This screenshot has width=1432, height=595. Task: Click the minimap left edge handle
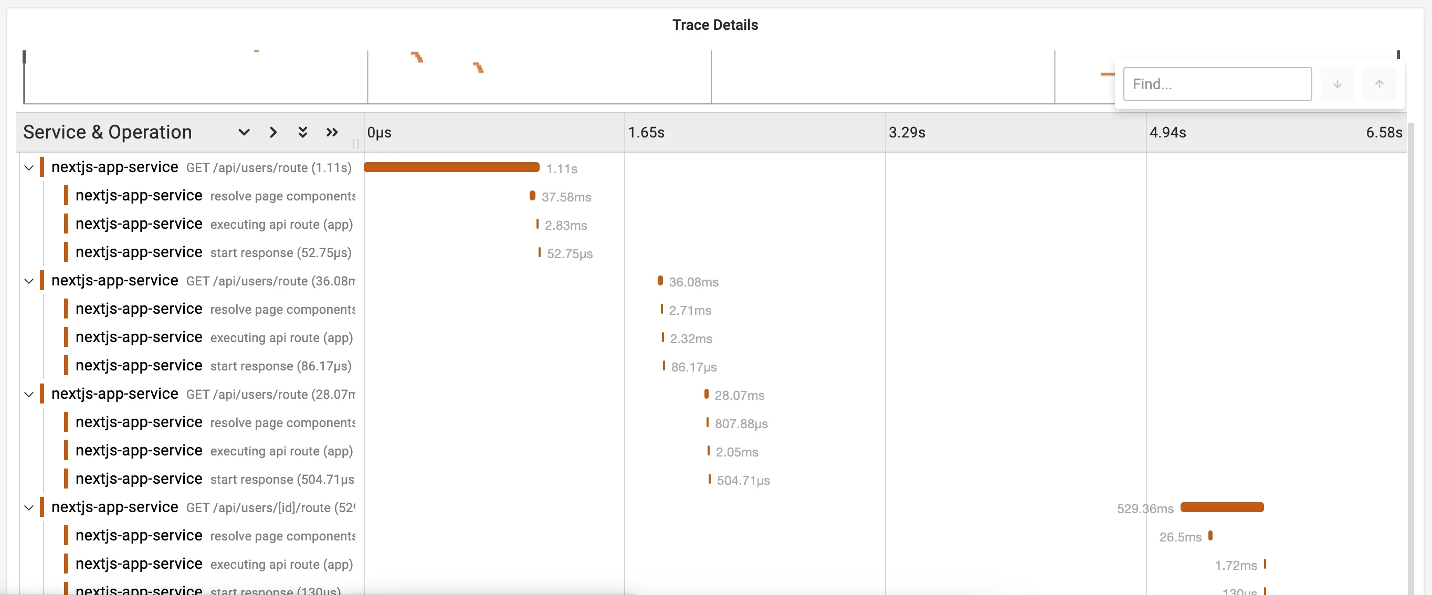click(x=24, y=57)
